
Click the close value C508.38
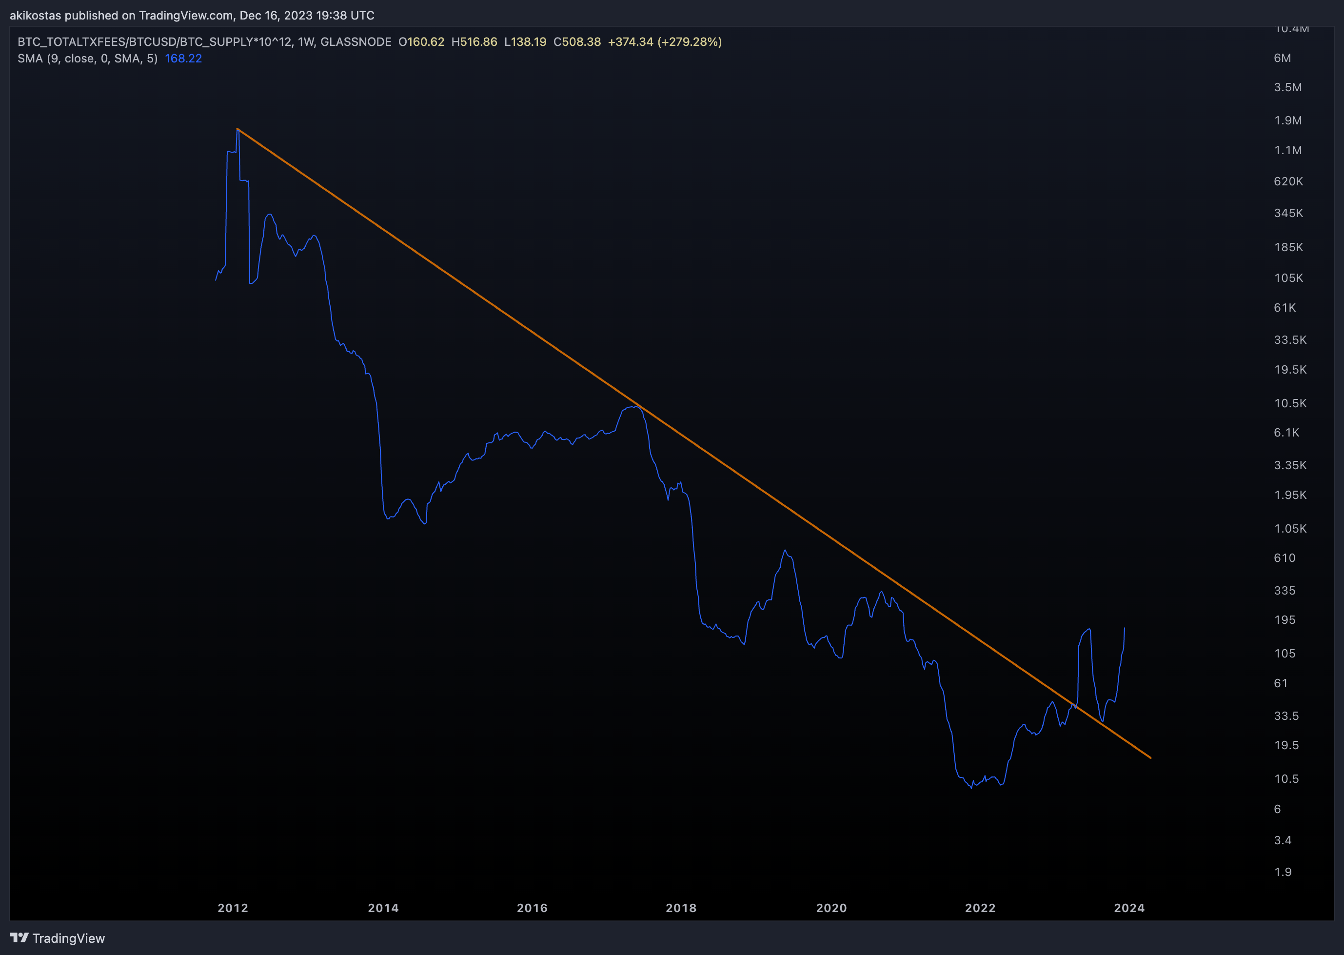tap(577, 42)
